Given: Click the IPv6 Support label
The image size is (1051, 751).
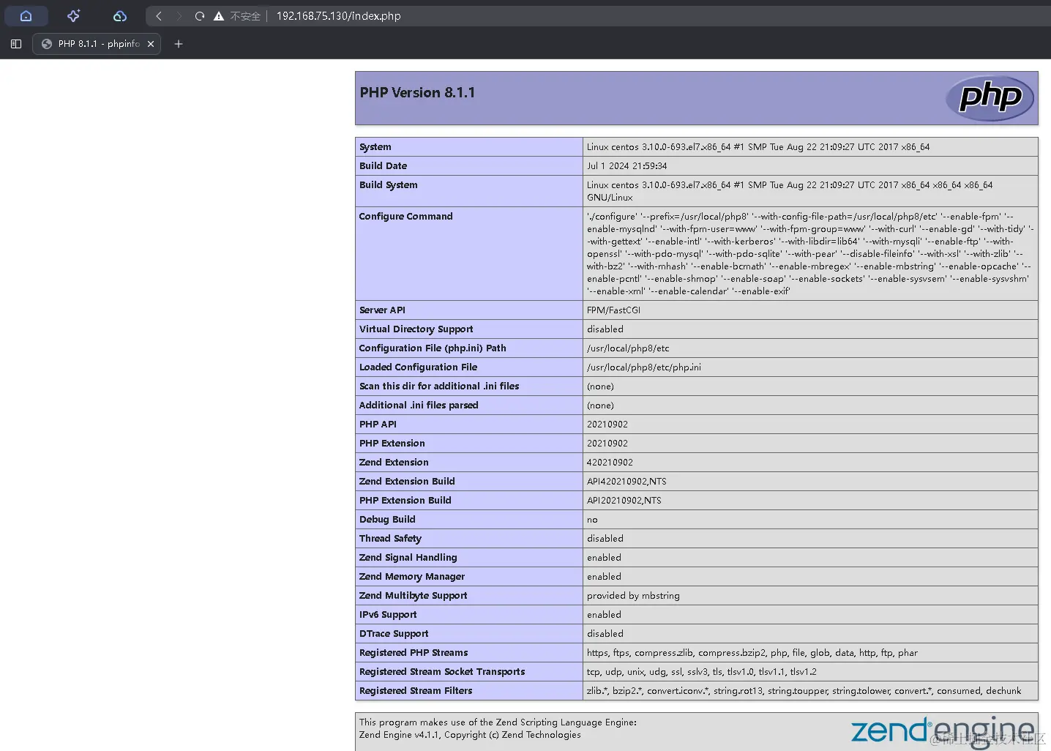Looking at the screenshot, I should (x=388, y=614).
